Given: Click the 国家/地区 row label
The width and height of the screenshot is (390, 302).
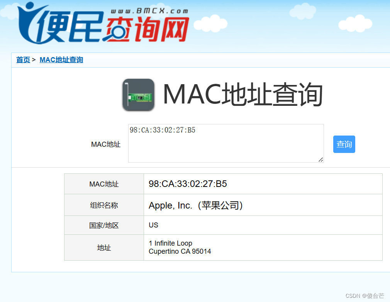Looking at the screenshot, I should click(x=104, y=226).
